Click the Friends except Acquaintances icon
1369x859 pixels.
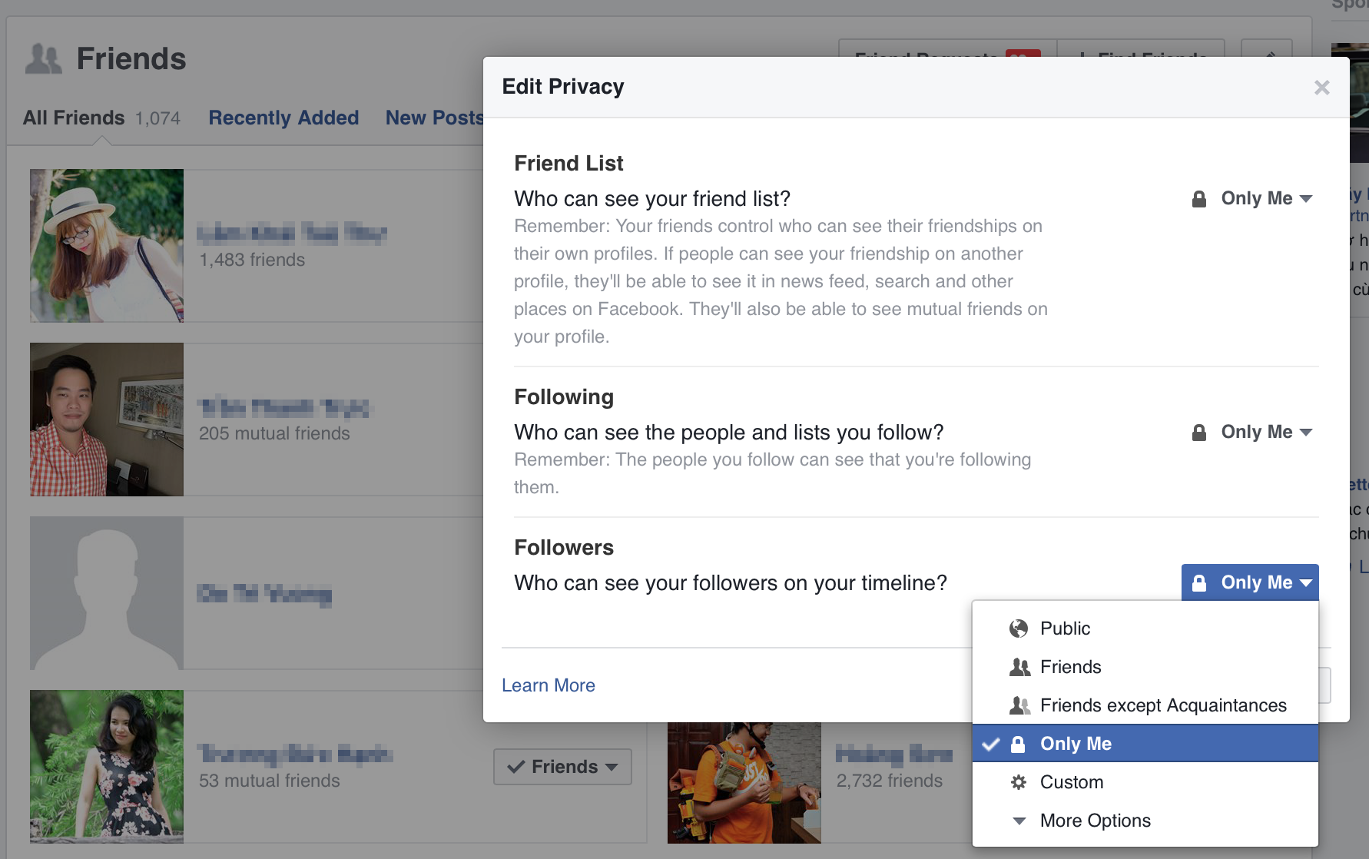(x=1019, y=705)
